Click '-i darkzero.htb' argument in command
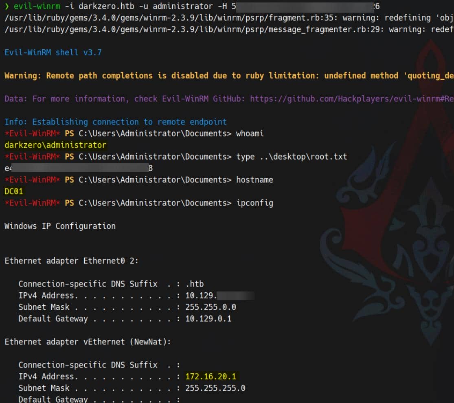Image resolution: width=454 pixels, height=403 pixels. click(x=99, y=6)
